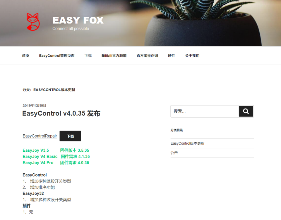Open post title EasyControl v4.0.35 发布
This screenshot has width=281, height=220.
coord(61,114)
